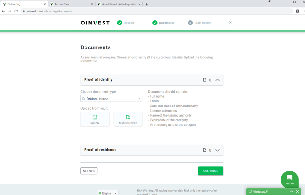Go to the Deposit step label
Viewport: 305px width, 195px height.
click(129, 23)
